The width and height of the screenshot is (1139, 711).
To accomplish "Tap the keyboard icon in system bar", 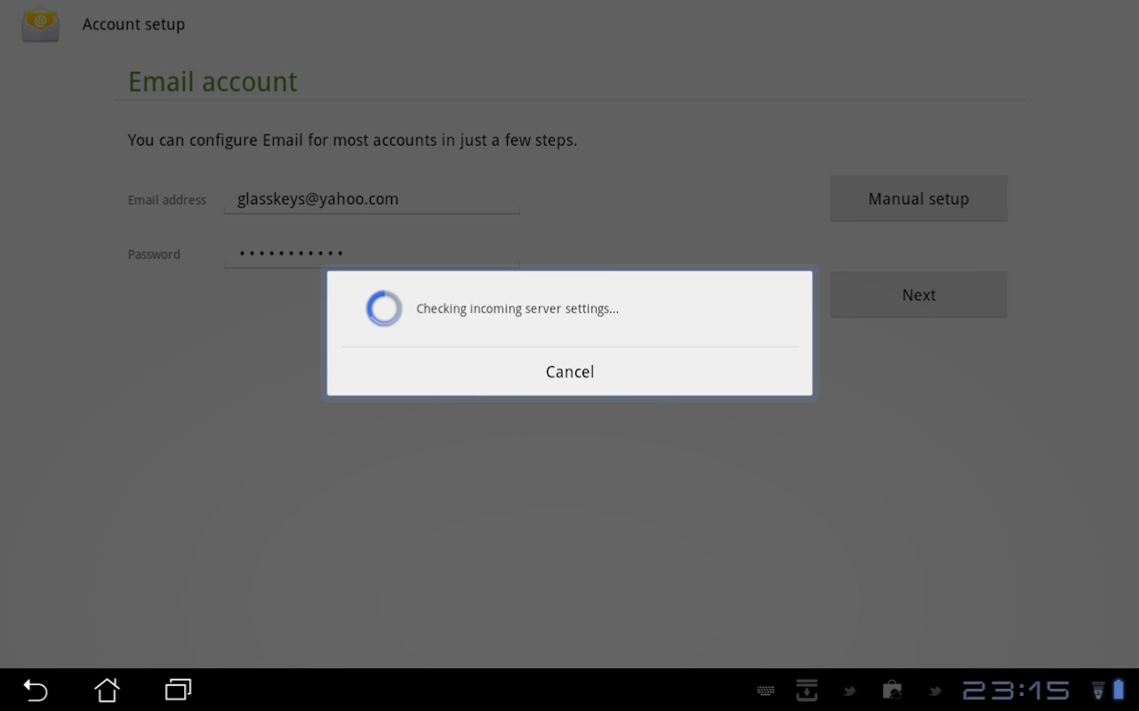I will tap(765, 691).
